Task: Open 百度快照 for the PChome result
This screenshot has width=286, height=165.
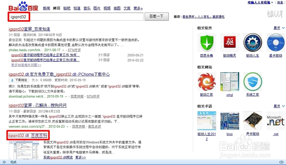Action: click(x=77, y=97)
